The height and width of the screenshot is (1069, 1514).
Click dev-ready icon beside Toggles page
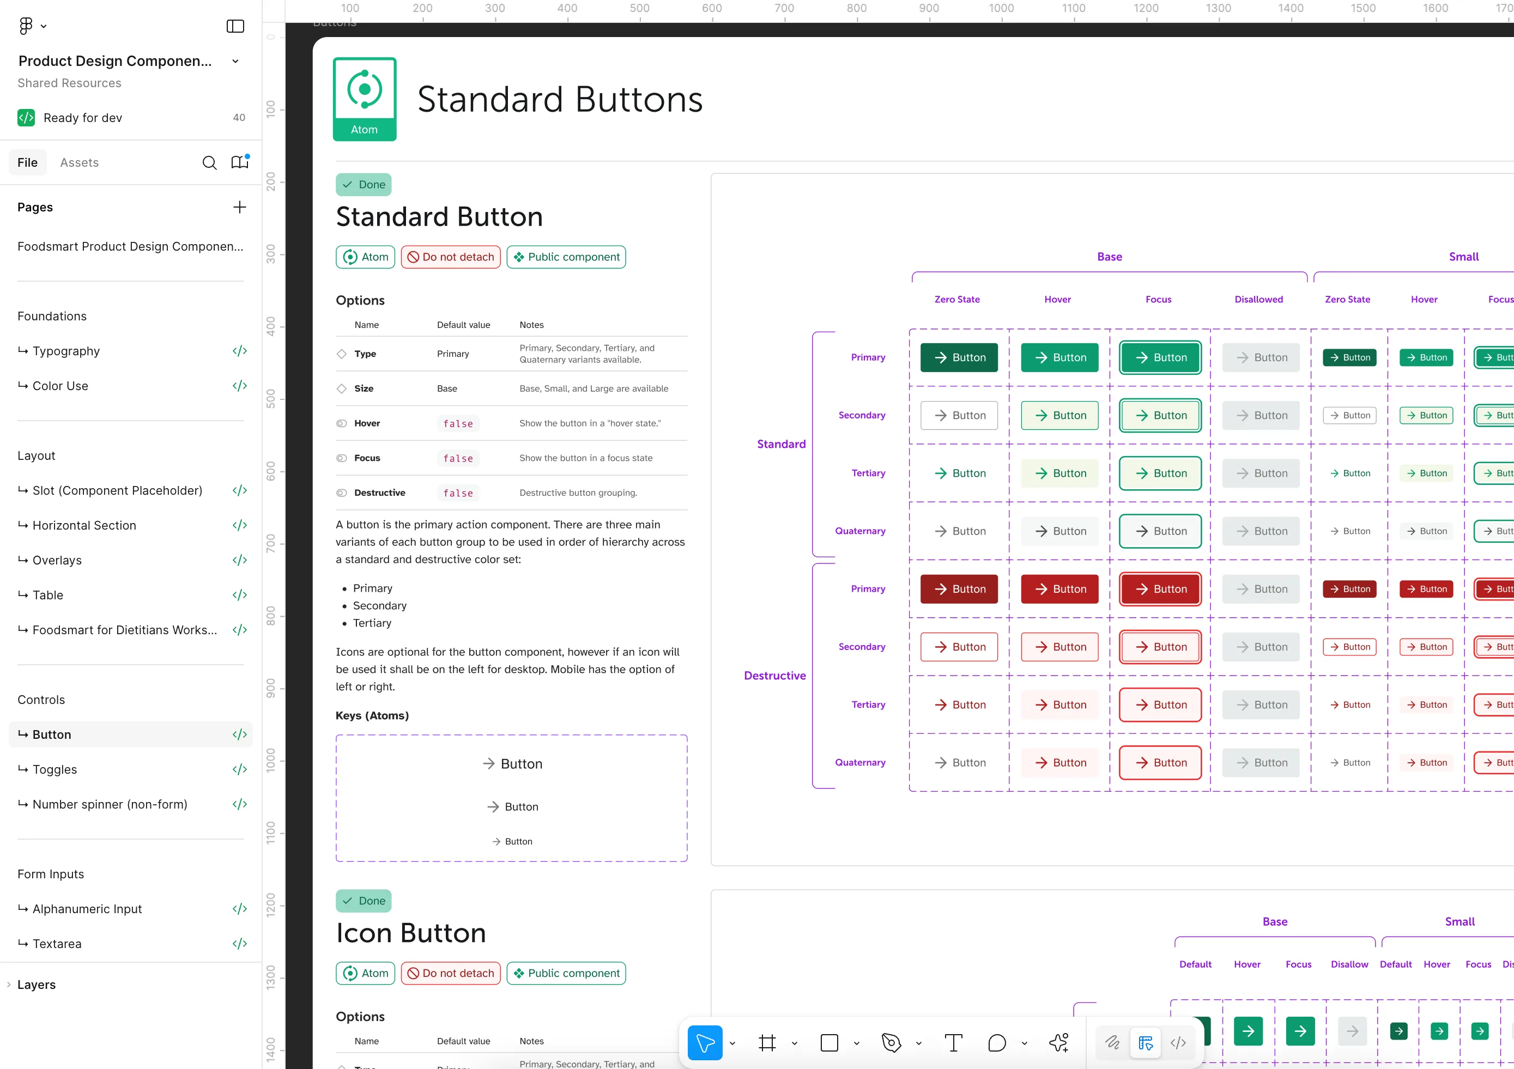click(x=239, y=770)
